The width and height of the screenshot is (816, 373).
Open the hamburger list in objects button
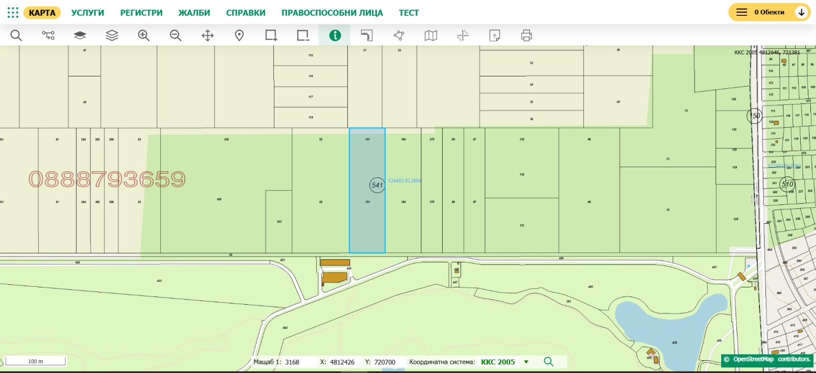742,12
